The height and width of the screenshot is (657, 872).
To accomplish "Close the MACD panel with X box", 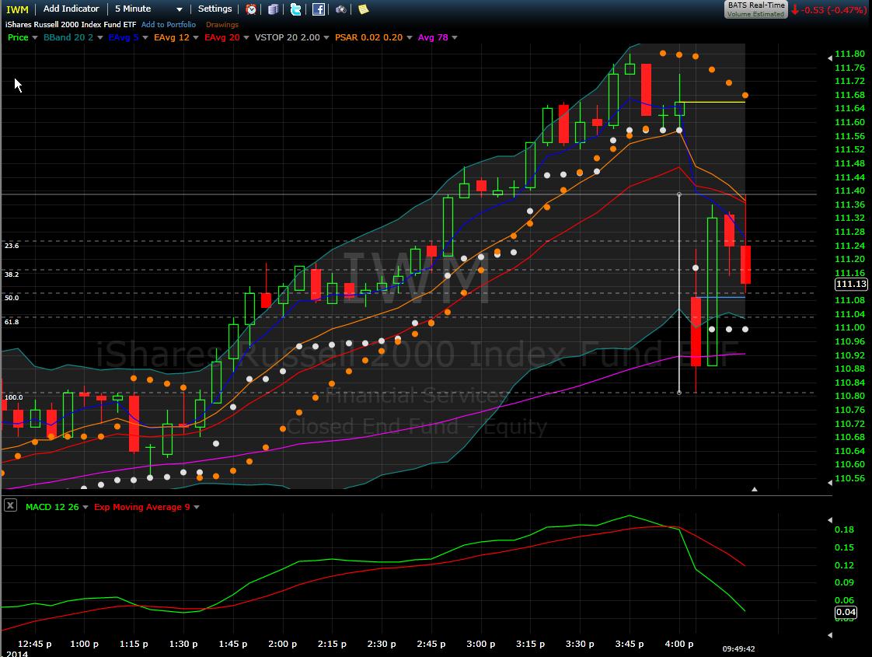I will [x=11, y=505].
